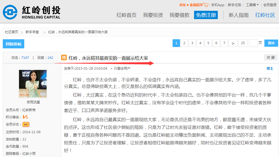The image size is (279, 157).
Task: Go to 红岭首页 in navigation
Action: [127, 15]
